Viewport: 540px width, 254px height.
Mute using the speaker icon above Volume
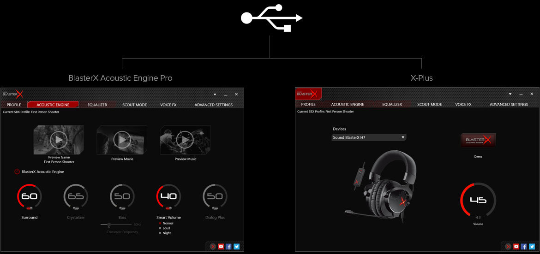[x=478, y=217]
